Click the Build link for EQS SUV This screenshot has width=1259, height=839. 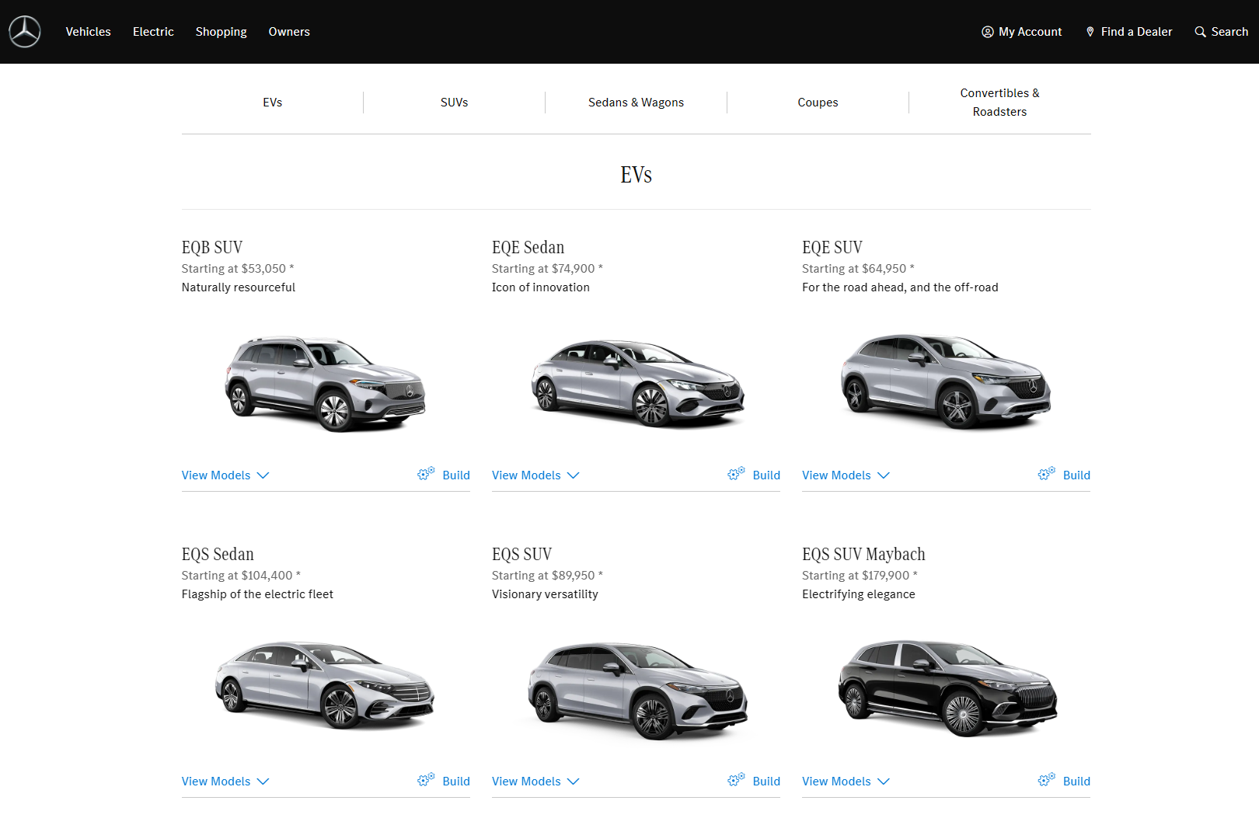point(766,782)
